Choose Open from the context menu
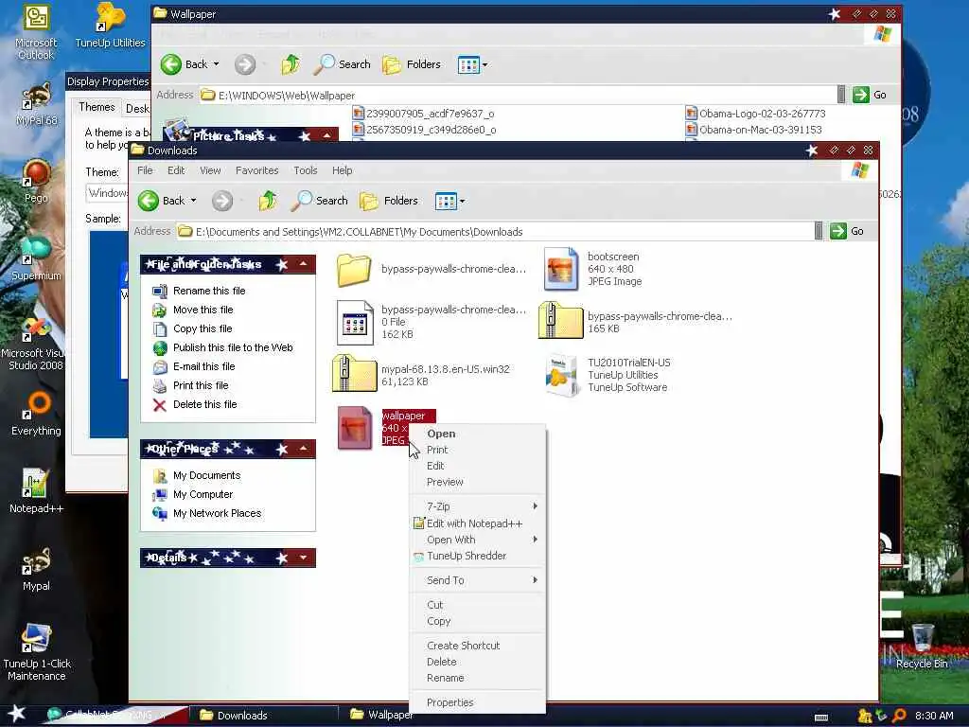The image size is (969, 727). tap(477, 434)
